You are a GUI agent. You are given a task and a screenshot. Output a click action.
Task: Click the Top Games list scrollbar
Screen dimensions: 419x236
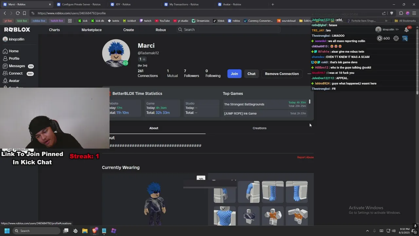coord(310,102)
